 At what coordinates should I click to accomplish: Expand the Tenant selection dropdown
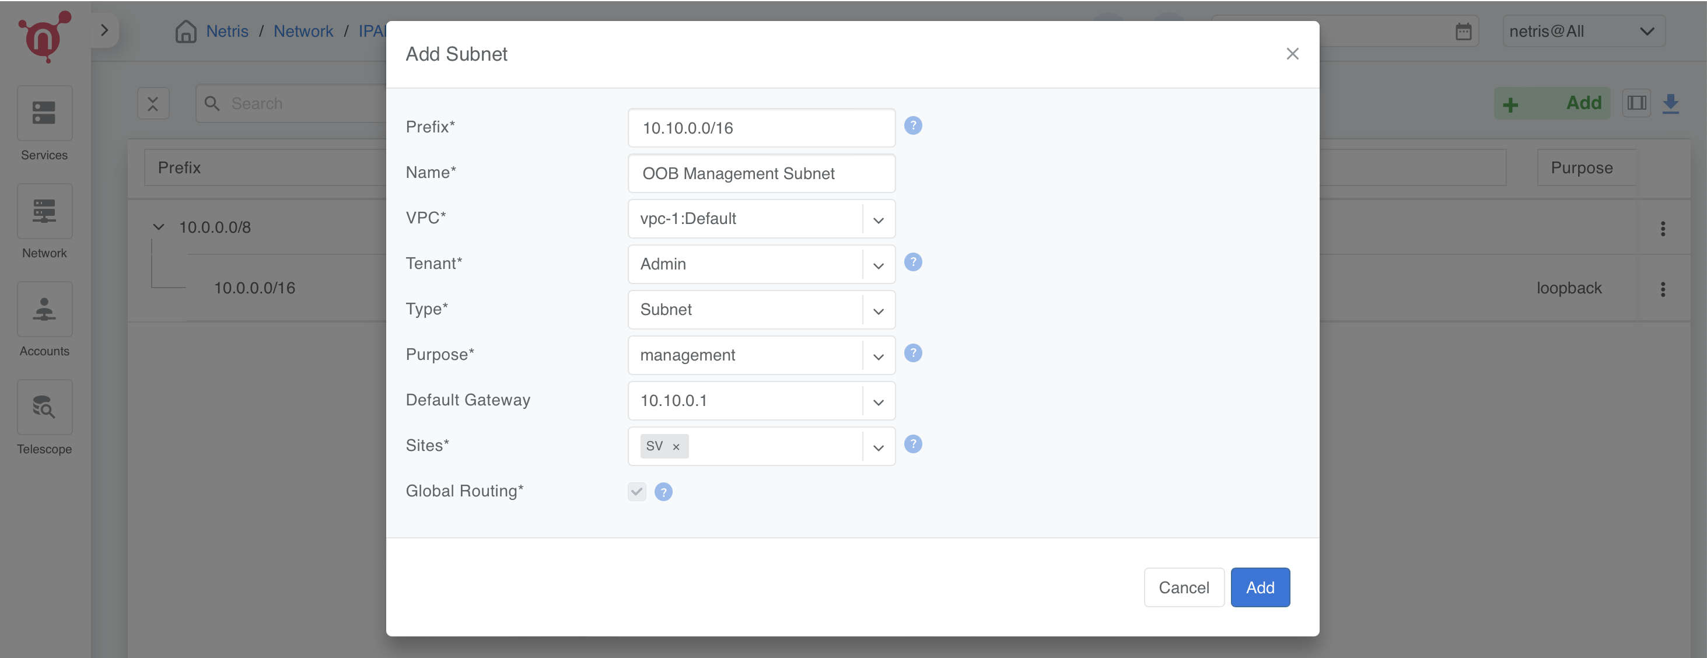pos(878,264)
